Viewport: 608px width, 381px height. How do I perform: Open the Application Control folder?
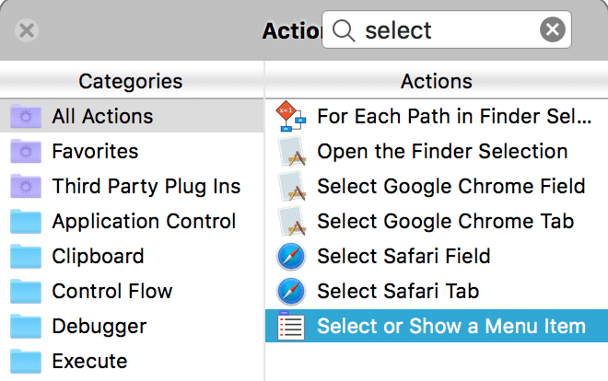pyautogui.click(x=132, y=221)
